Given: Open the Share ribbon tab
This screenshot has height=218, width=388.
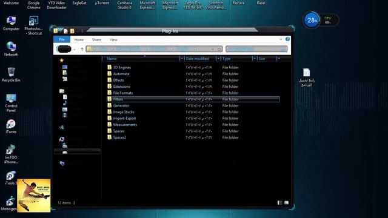Looking at the screenshot, I should click(96, 39).
